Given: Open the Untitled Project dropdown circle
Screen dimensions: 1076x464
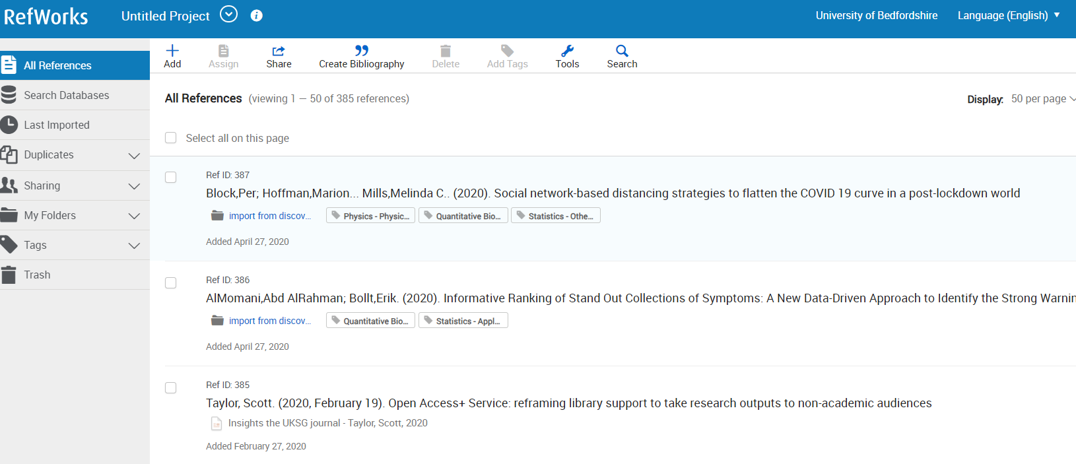Looking at the screenshot, I should pos(228,14).
